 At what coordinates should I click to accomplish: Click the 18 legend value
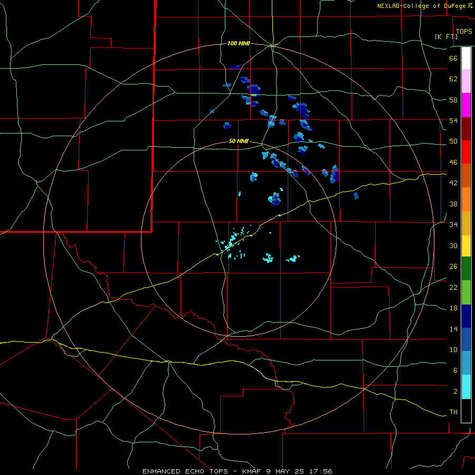coord(453,308)
